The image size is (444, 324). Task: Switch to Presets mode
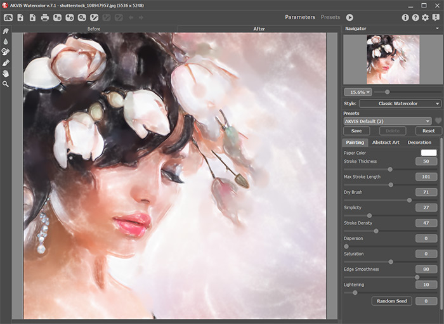[x=330, y=17]
